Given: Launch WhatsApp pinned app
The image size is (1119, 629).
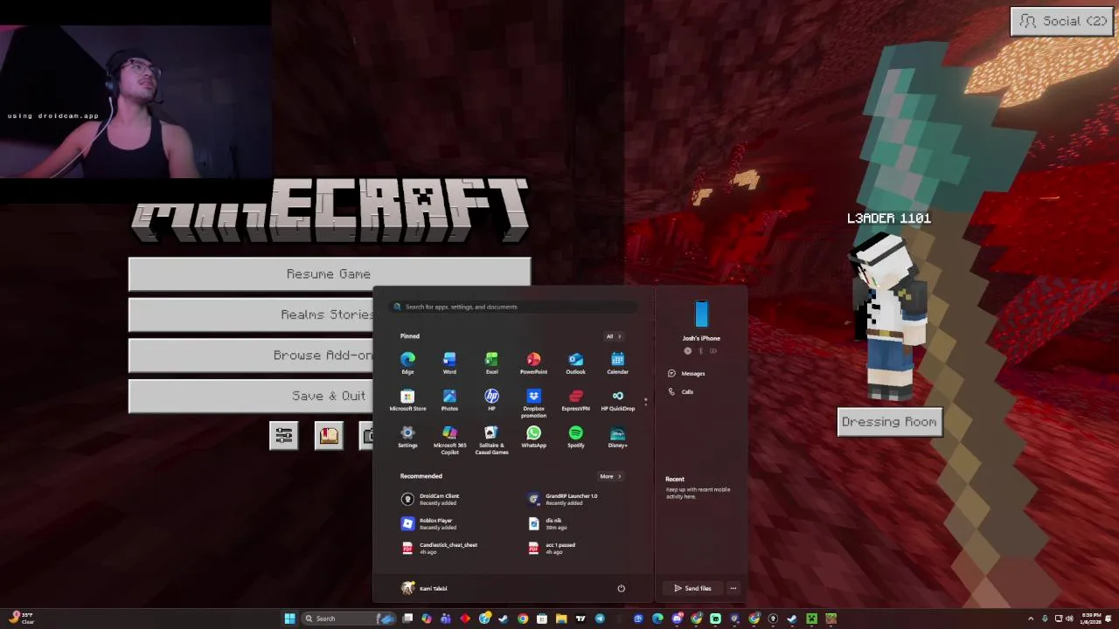Looking at the screenshot, I should (x=533, y=437).
